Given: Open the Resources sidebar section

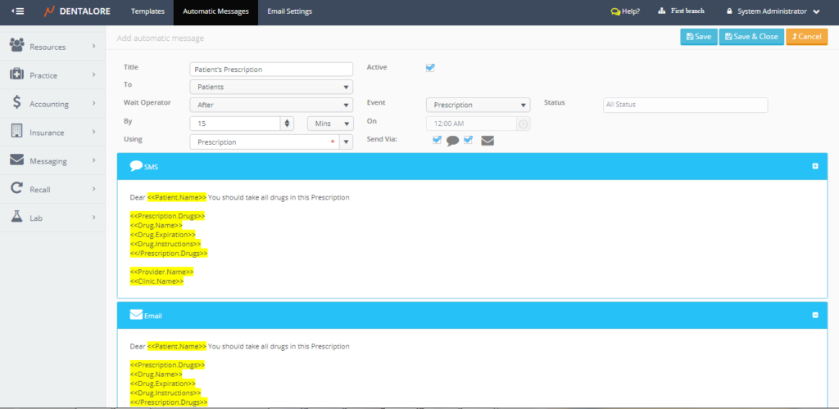Looking at the screenshot, I should 48,47.
